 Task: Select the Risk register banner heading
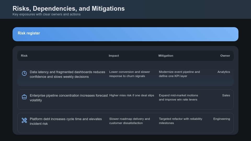(29, 33)
